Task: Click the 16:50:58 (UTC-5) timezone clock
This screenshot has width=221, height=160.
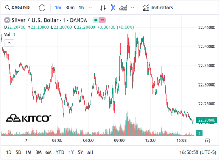Action: pyautogui.click(x=198, y=152)
